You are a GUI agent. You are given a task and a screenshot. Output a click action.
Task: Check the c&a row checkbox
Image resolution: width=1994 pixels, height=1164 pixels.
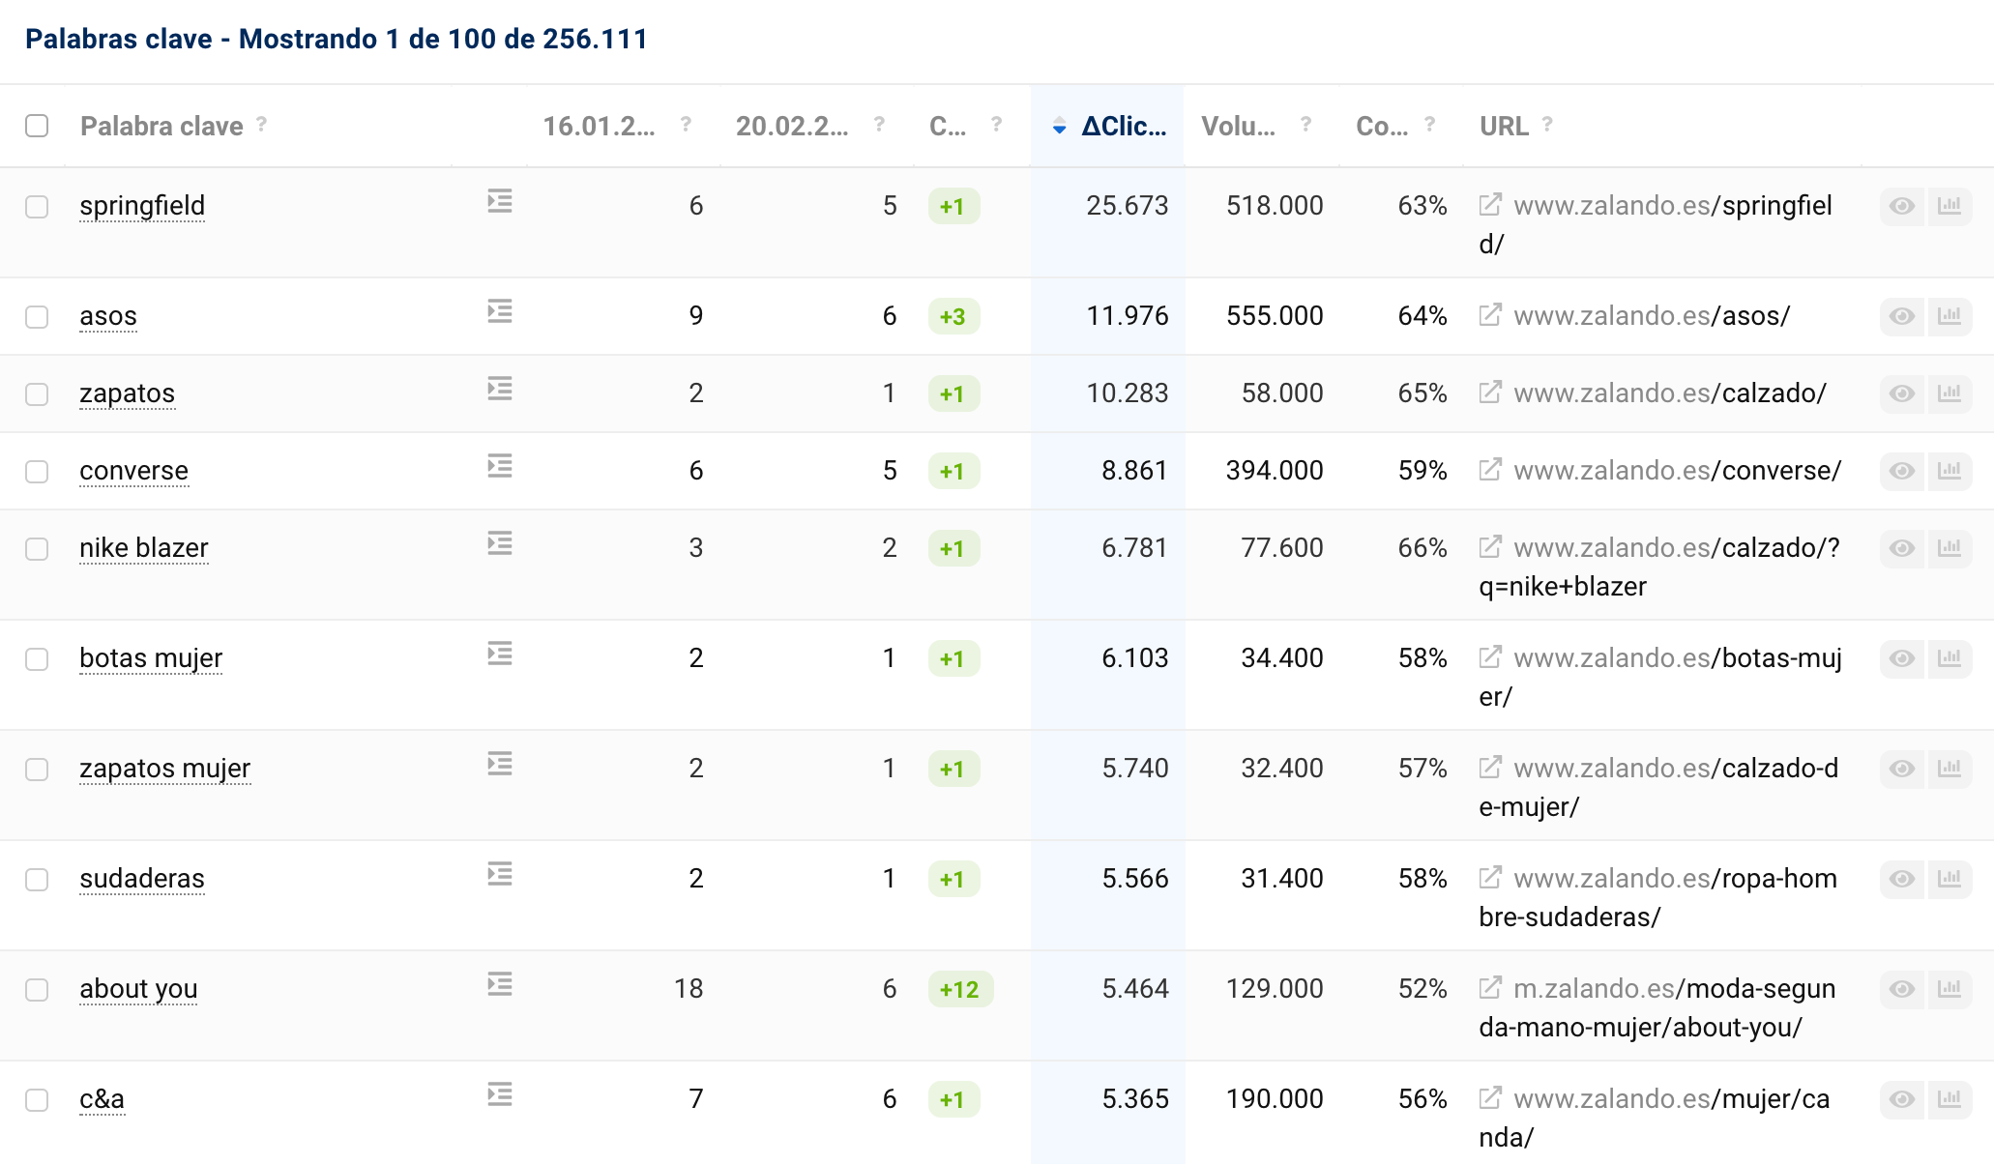[37, 1100]
